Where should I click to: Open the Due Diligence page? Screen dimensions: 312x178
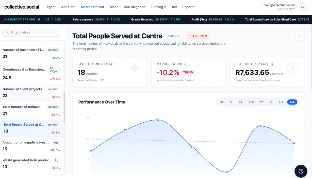click(x=134, y=7)
